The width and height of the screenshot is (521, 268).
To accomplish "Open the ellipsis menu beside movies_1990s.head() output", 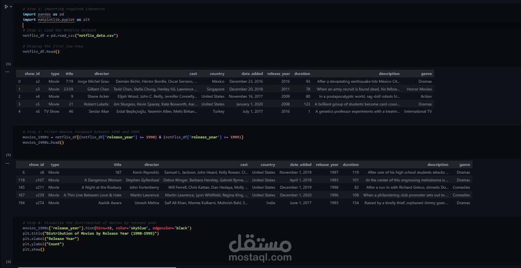I will click(x=7, y=163).
